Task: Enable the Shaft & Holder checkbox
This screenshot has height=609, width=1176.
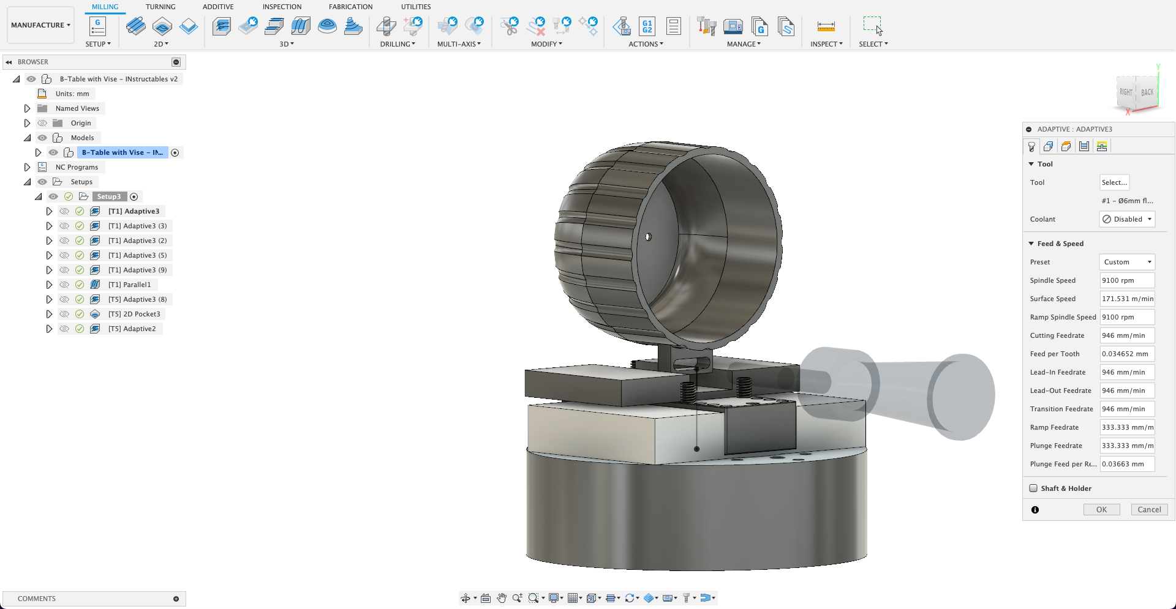Action: tap(1033, 488)
